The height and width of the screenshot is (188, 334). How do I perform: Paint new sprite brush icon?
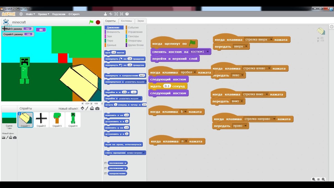[x=87, y=108]
